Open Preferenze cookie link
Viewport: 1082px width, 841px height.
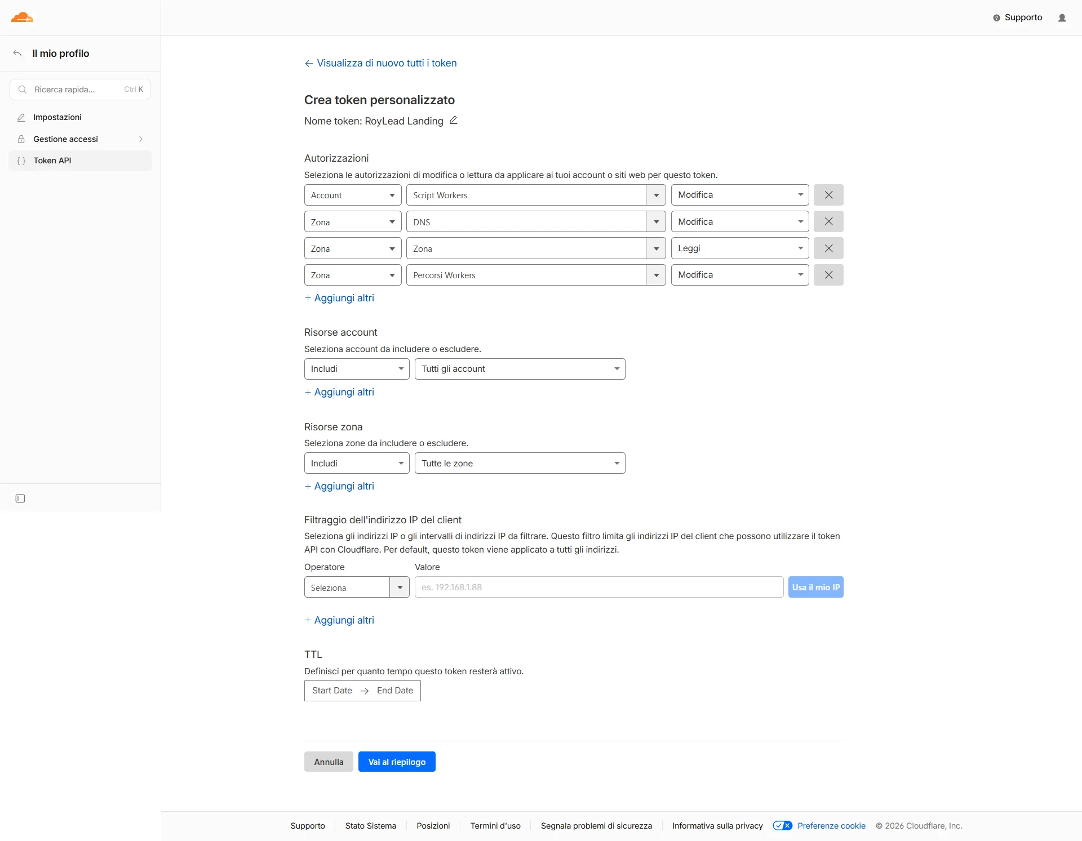pyautogui.click(x=831, y=826)
